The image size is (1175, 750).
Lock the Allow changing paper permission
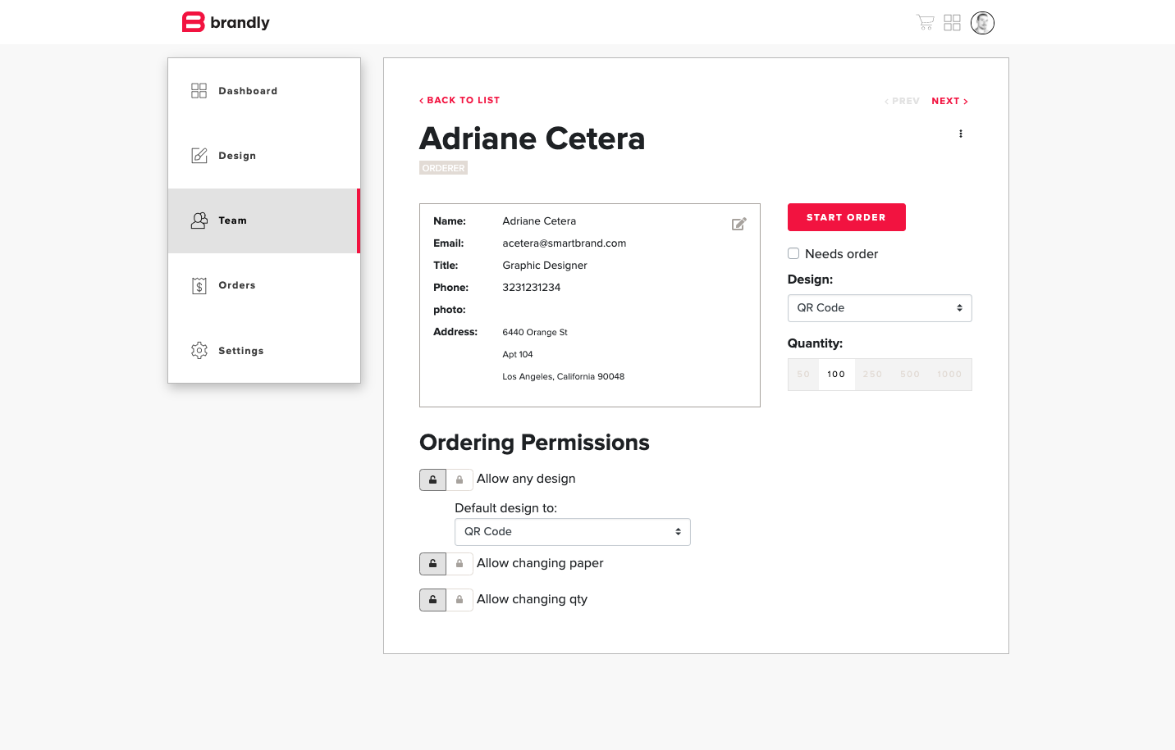point(459,564)
